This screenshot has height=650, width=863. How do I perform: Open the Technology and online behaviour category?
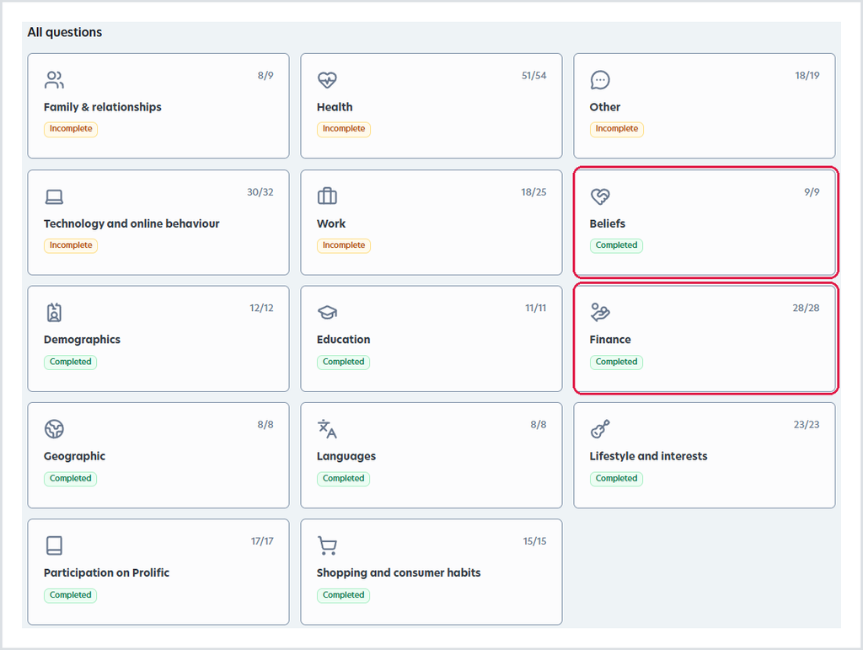pyautogui.click(x=158, y=223)
